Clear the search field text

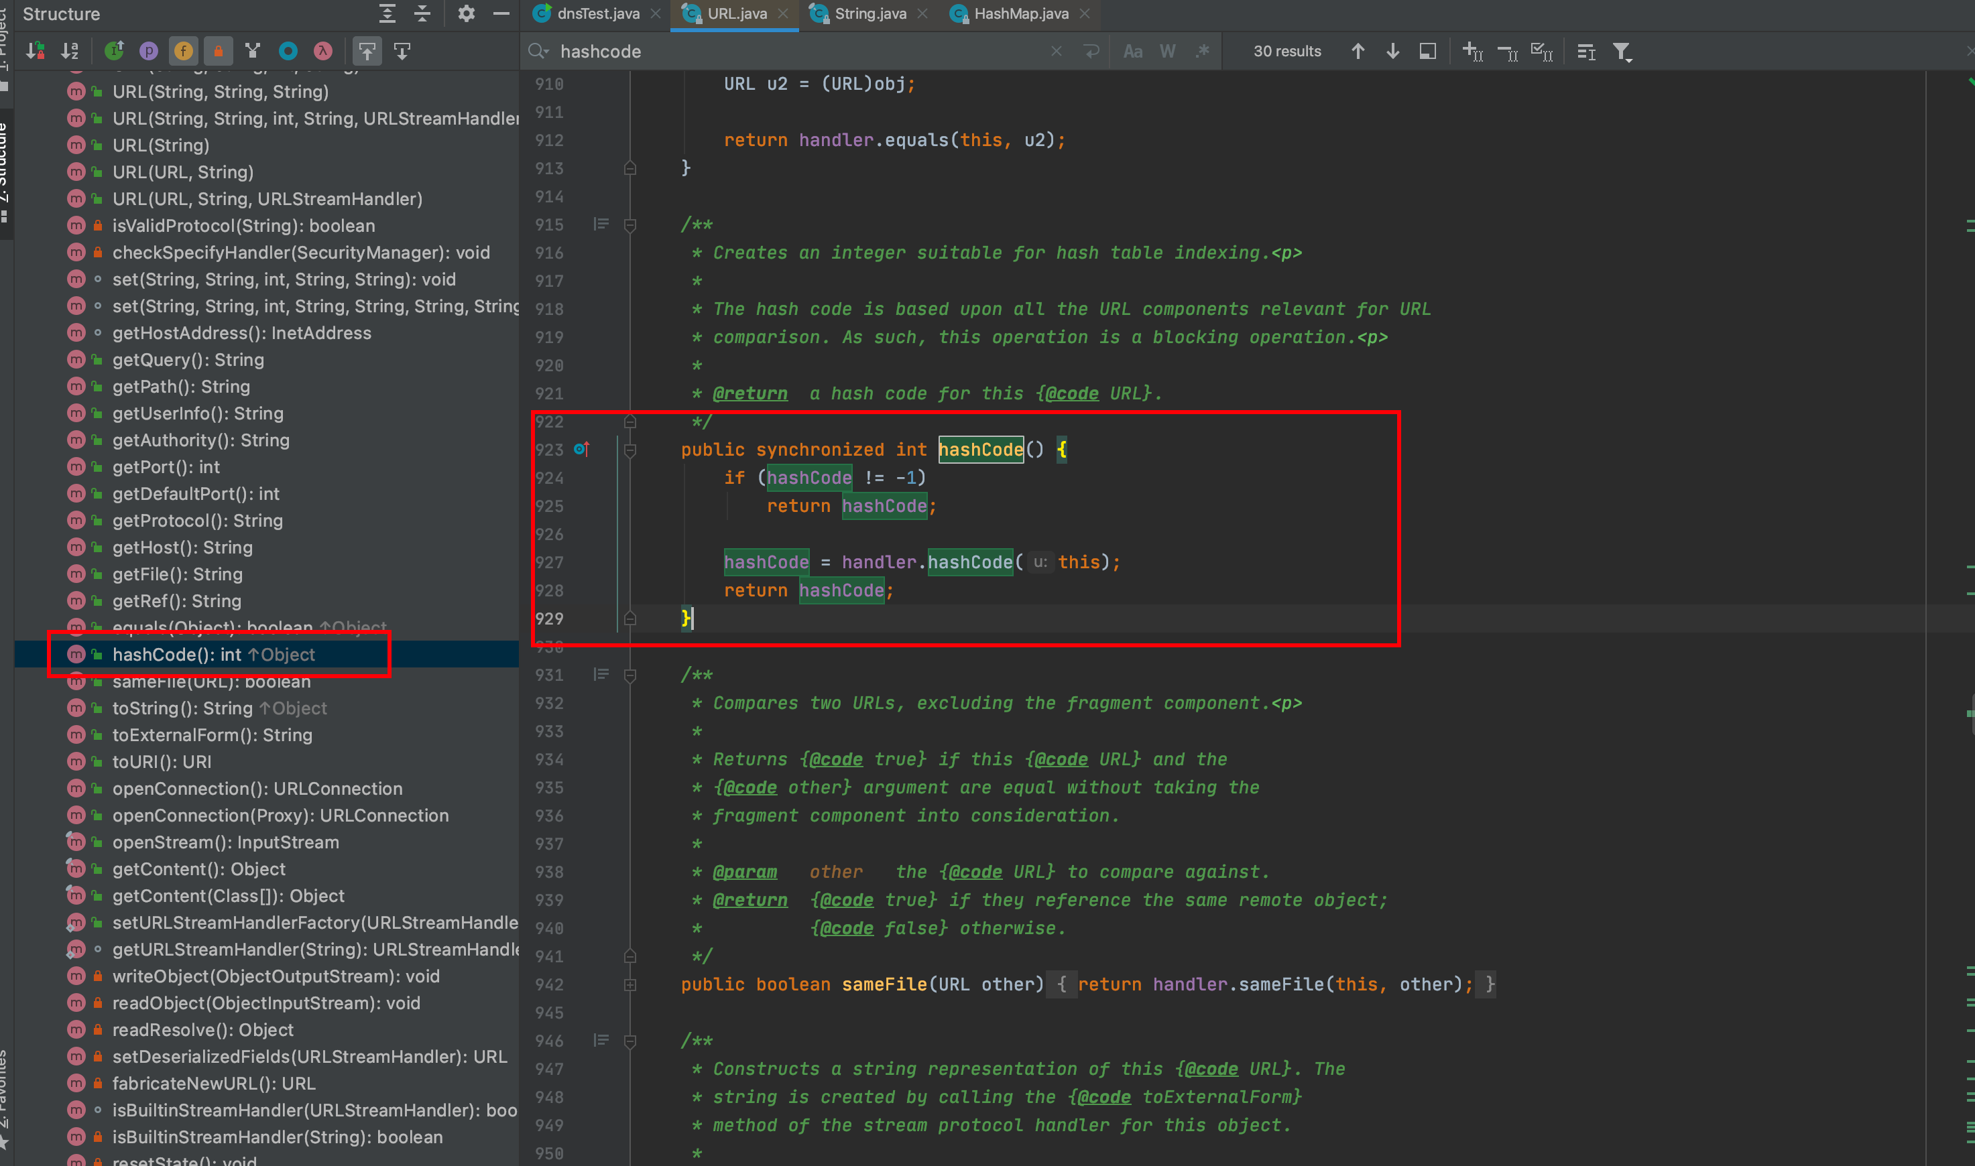click(1057, 51)
